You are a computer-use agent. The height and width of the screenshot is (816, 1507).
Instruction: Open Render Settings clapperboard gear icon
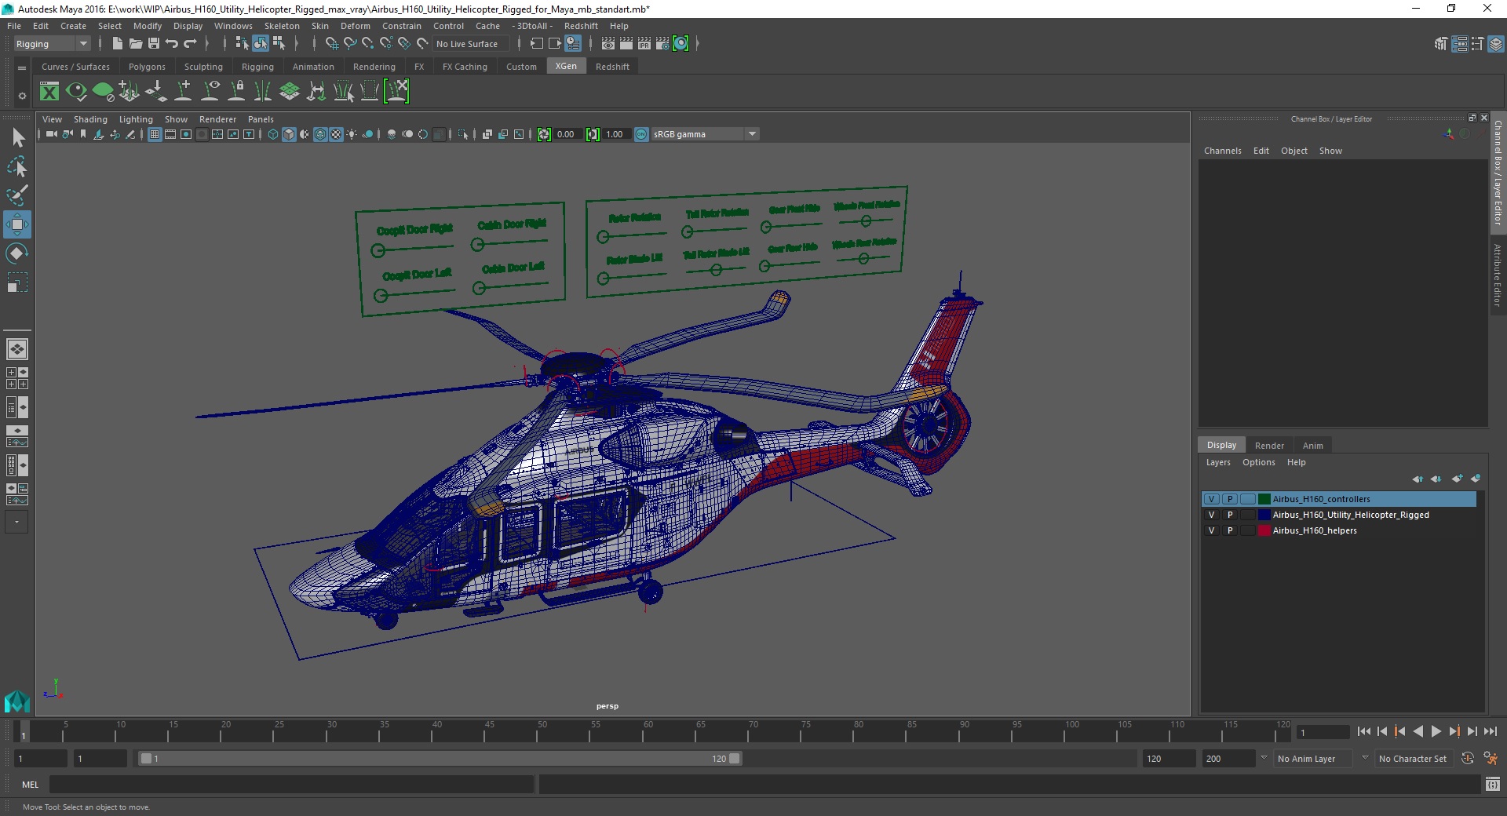(x=662, y=44)
